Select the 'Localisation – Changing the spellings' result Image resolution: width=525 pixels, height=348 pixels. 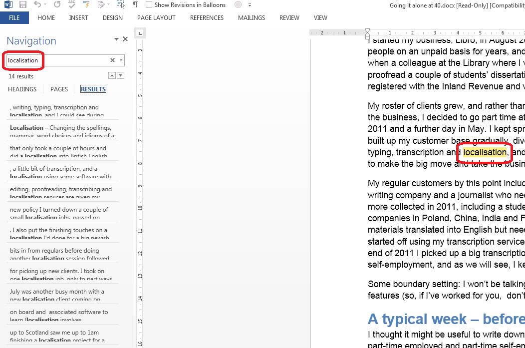(x=62, y=131)
